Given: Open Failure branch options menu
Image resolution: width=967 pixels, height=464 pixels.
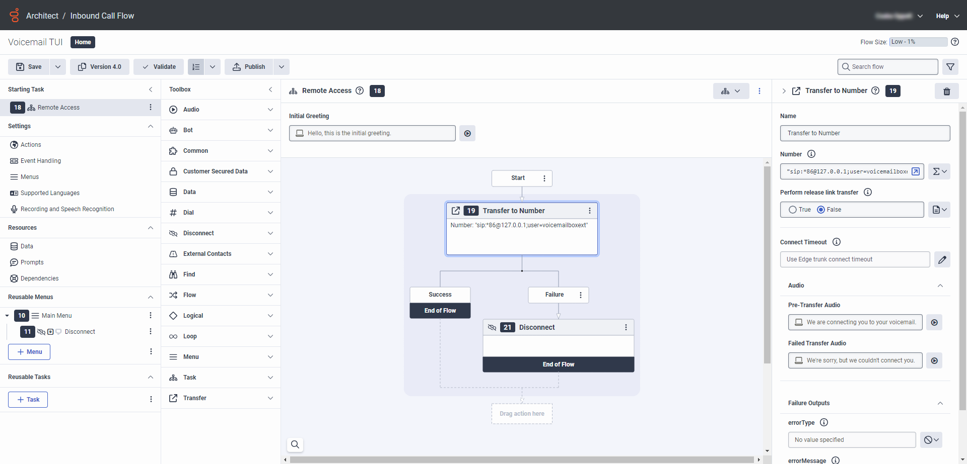Looking at the screenshot, I should (x=581, y=295).
